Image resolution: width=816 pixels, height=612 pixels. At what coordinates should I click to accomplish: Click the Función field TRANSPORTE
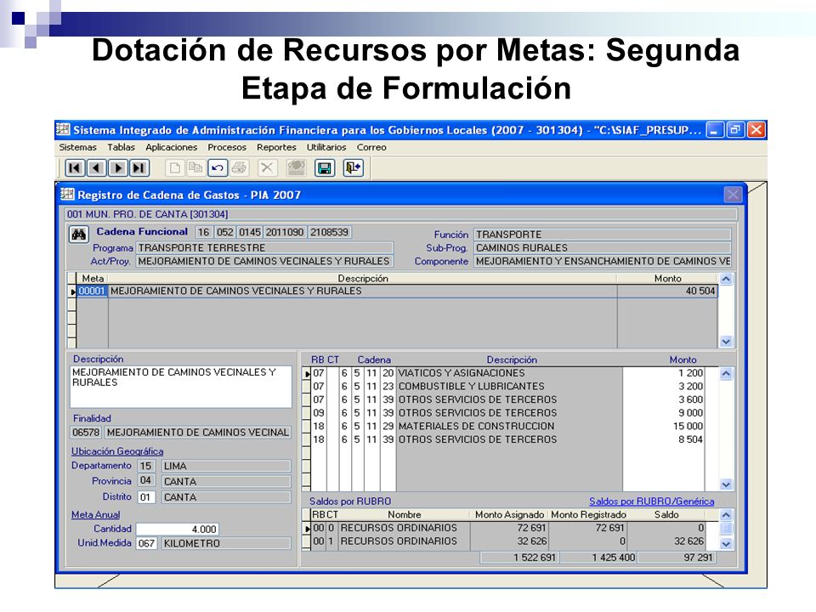602,235
